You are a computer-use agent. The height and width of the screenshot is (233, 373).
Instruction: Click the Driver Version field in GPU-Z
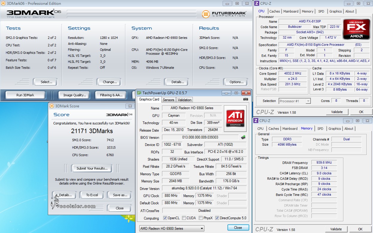click(204, 188)
